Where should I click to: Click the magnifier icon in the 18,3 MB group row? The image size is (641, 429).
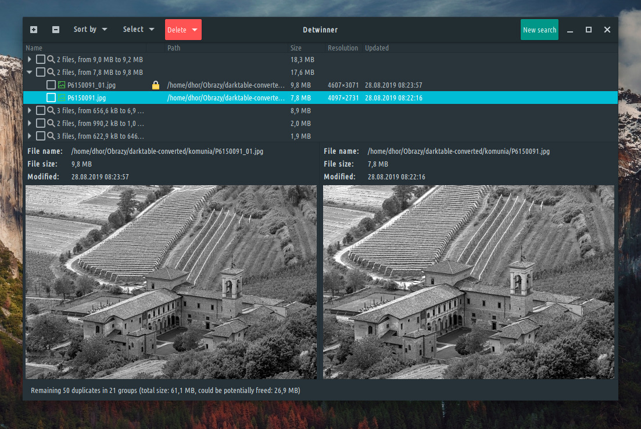pyautogui.click(x=51, y=60)
